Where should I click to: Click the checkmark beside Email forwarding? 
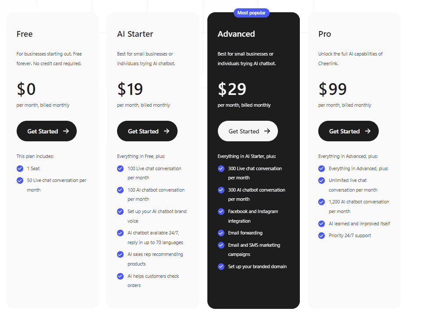[x=221, y=233]
